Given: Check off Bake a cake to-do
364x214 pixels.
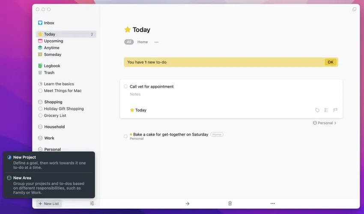Looking at the screenshot, I should coord(125,136).
